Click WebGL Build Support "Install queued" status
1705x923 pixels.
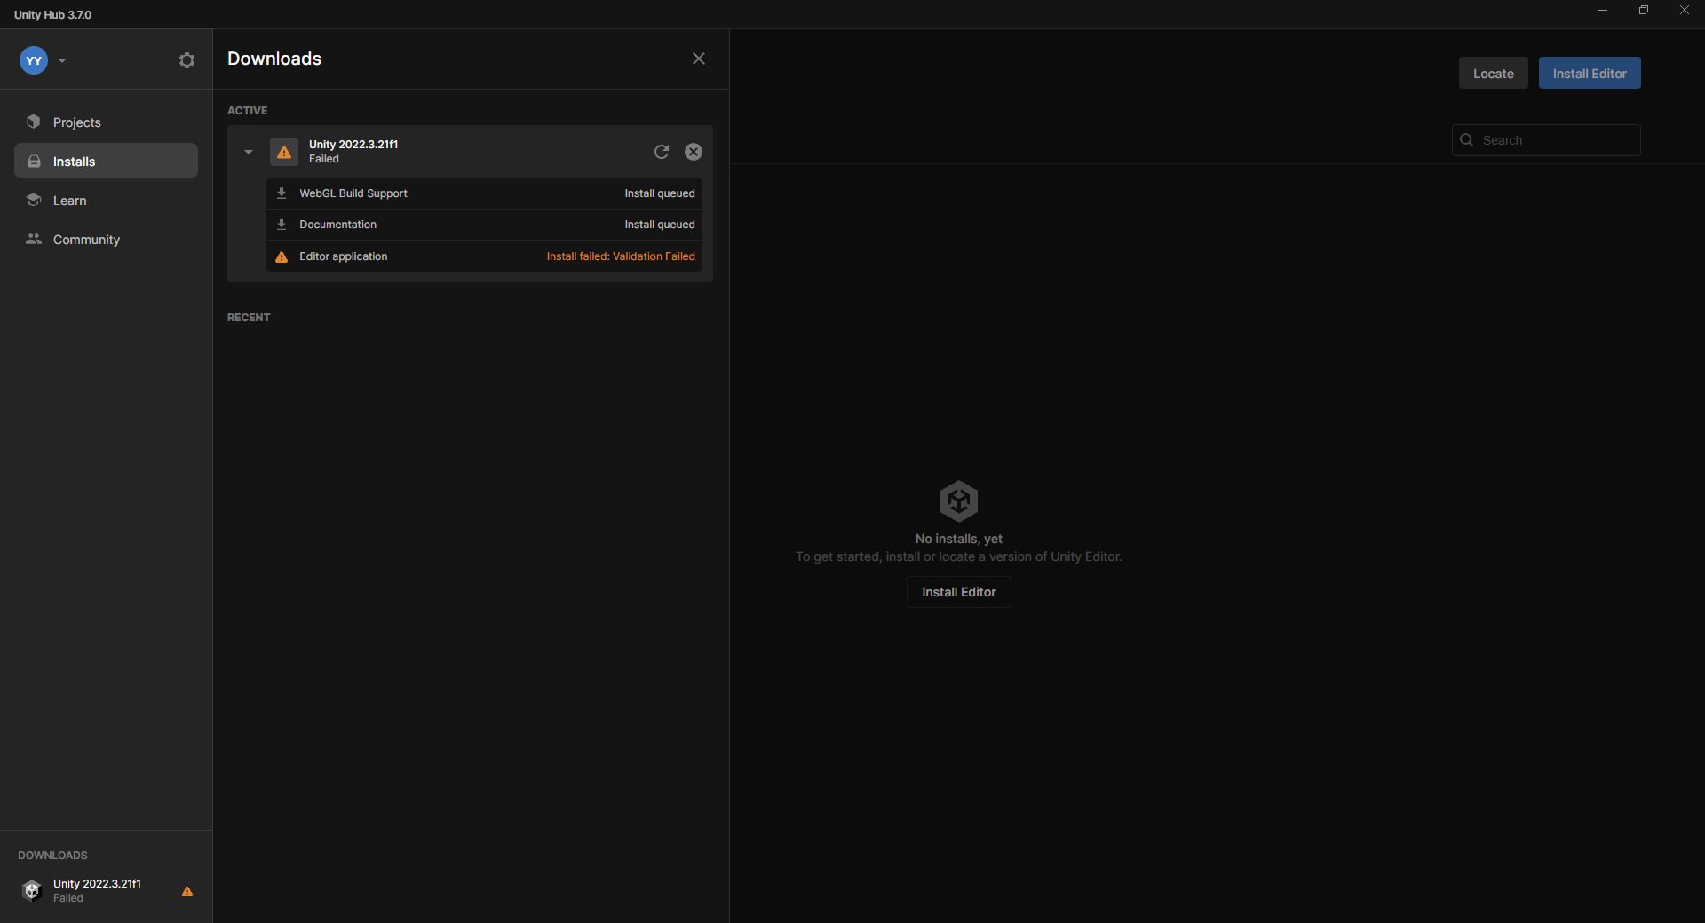660,193
